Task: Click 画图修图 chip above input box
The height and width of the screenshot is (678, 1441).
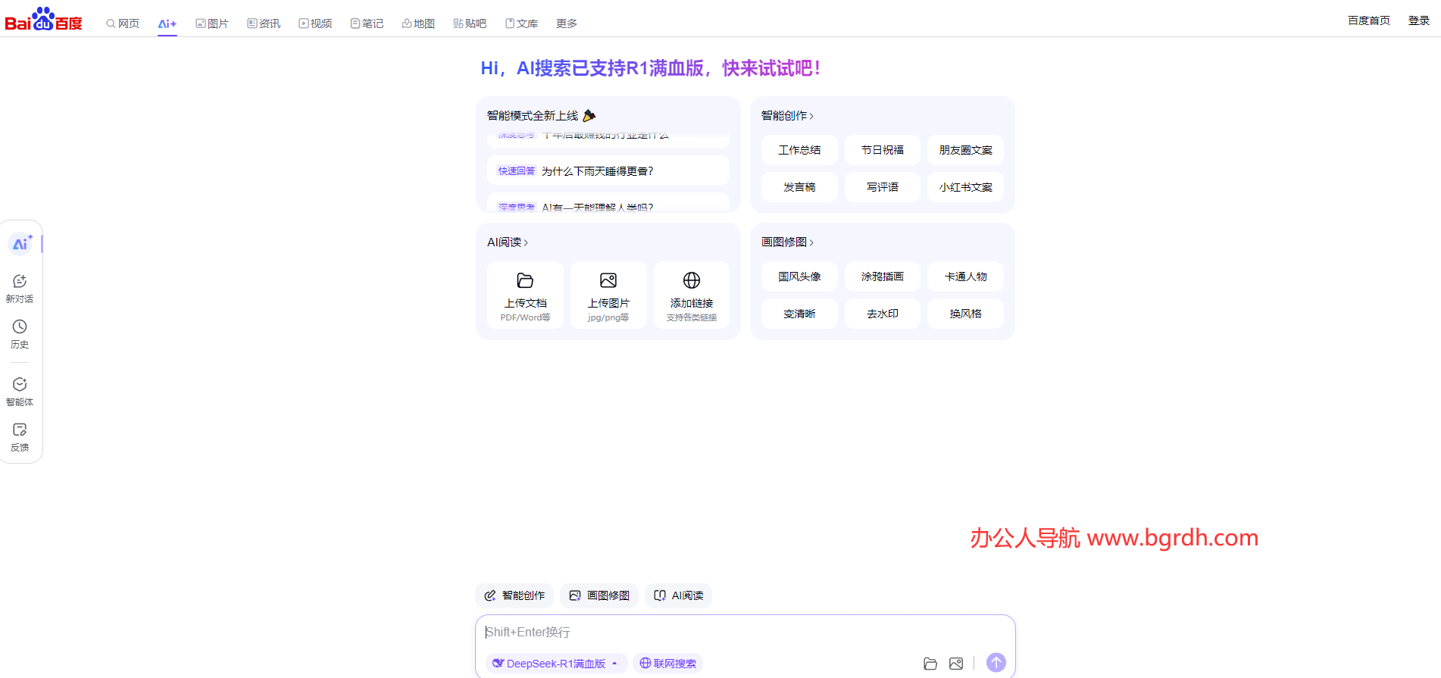Action: coord(599,595)
